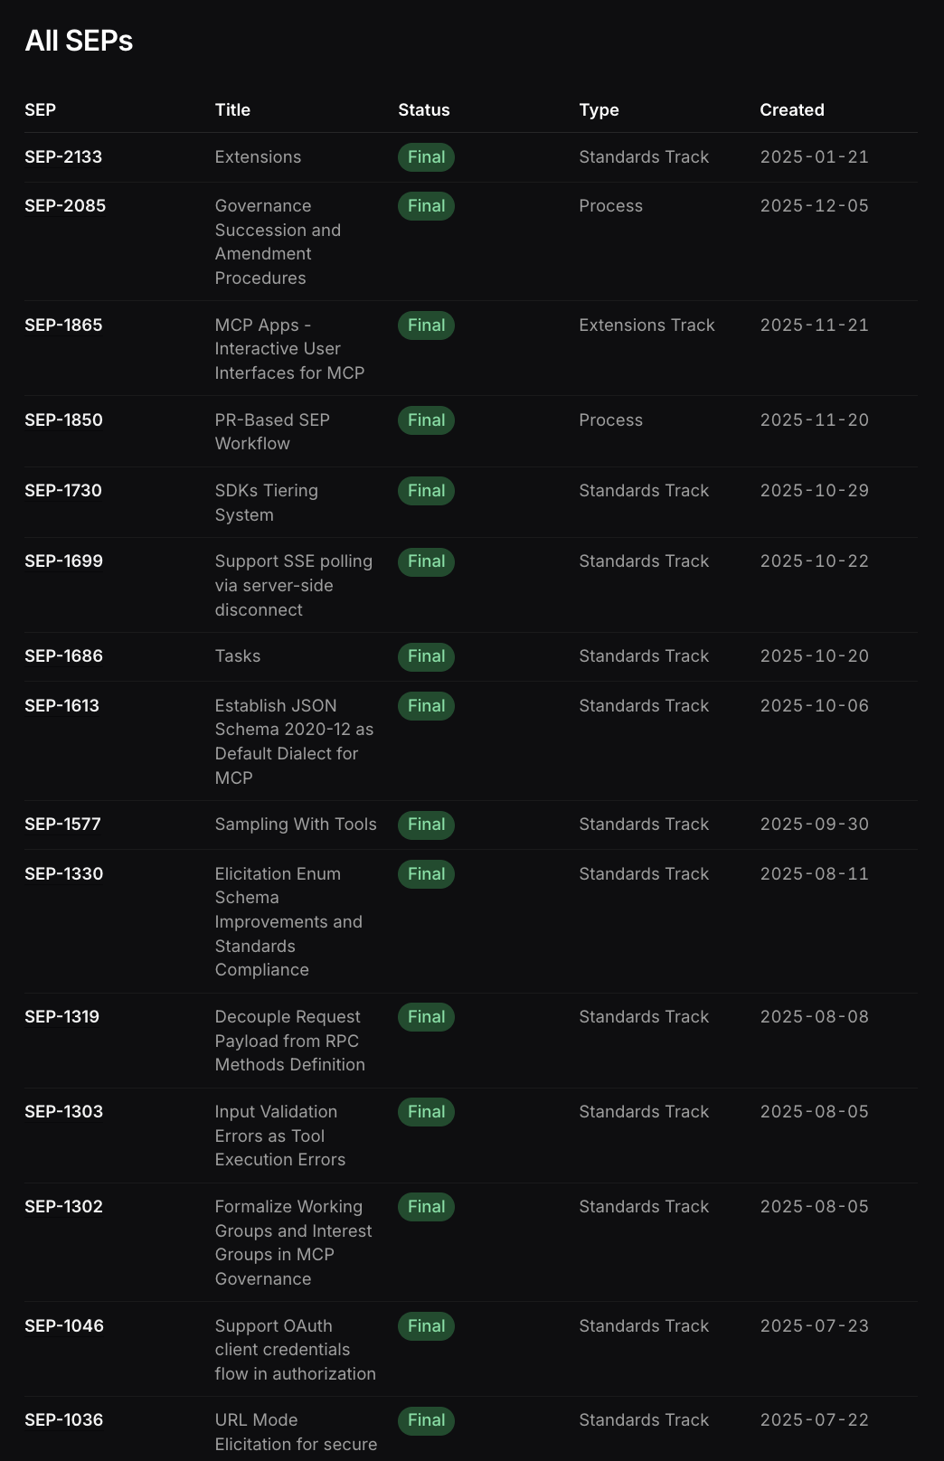Open SEP-1850 PR-Based SEP Workflow
The width and height of the screenshot is (944, 1461).
pyautogui.click(x=63, y=420)
